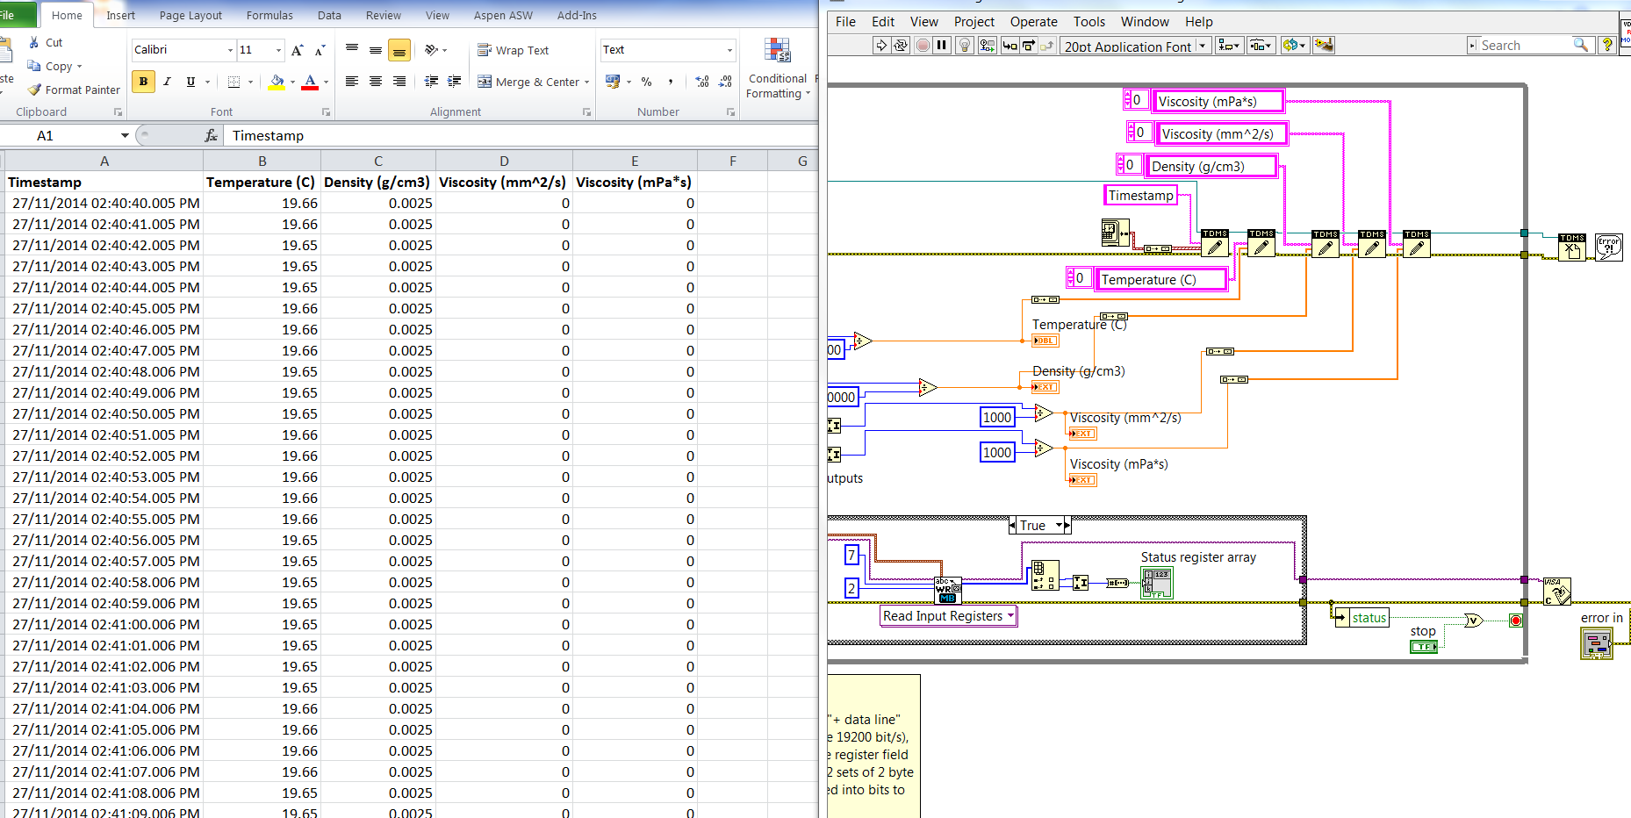Viewport: 1631px width, 818px height.
Task: Open the Page Layout ribbon tab
Action: pos(190,15)
